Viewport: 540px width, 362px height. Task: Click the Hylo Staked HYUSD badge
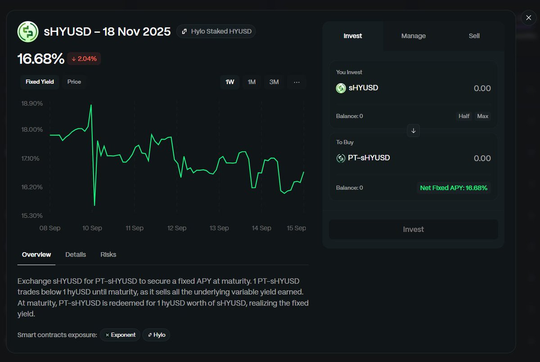pos(216,32)
